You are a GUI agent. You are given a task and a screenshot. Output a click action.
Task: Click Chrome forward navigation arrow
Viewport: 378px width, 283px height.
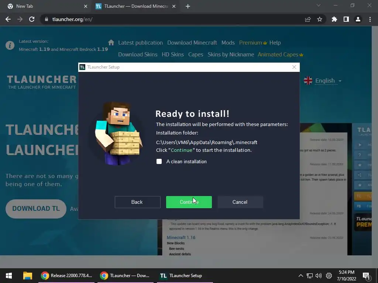pos(20,19)
